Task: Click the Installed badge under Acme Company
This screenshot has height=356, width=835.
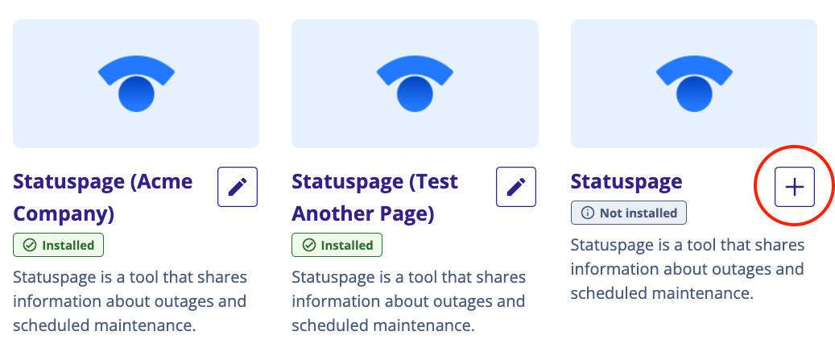Action: [59, 245]
